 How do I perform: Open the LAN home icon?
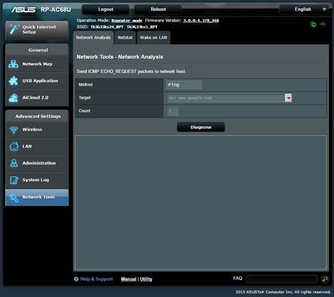tap(13, 146)
